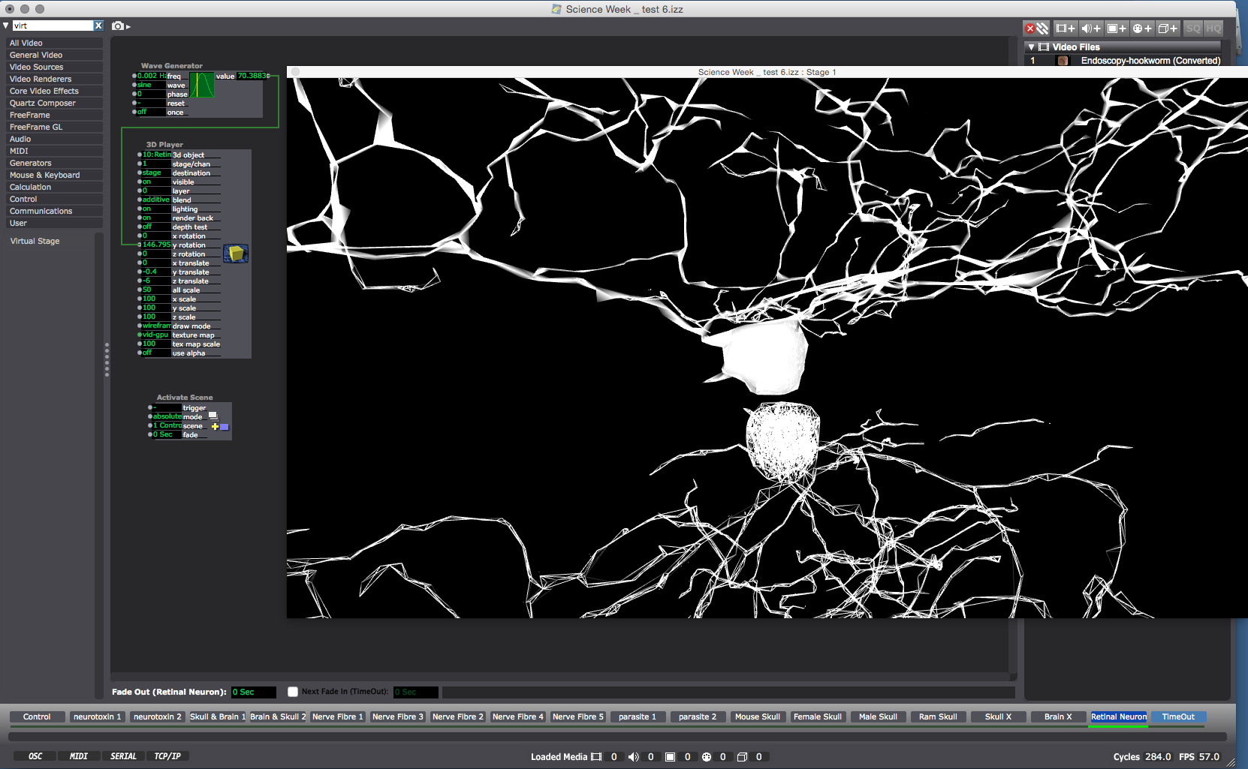This screenshot has width=1248, height=769.
Task: Click the search field containing 'virt'
Action: pos(52,26)
